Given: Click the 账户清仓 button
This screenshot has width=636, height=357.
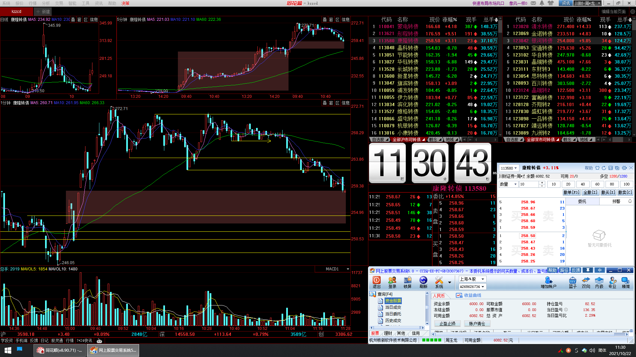Looking at the screenshot, I should pos(477,324).
